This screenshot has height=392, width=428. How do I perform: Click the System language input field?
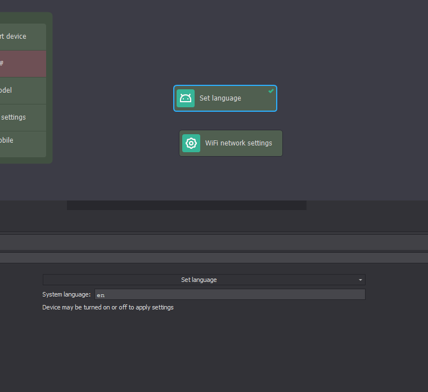230,294
